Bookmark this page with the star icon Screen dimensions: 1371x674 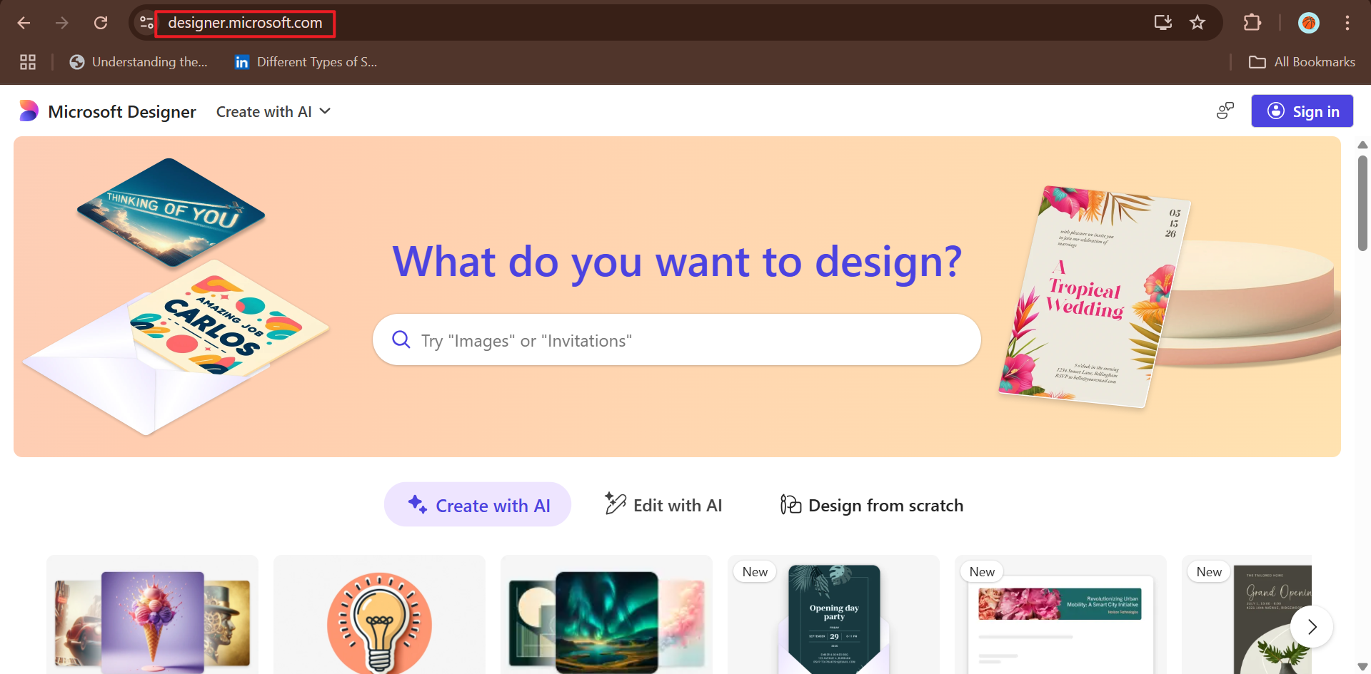tap(1197, 23)
